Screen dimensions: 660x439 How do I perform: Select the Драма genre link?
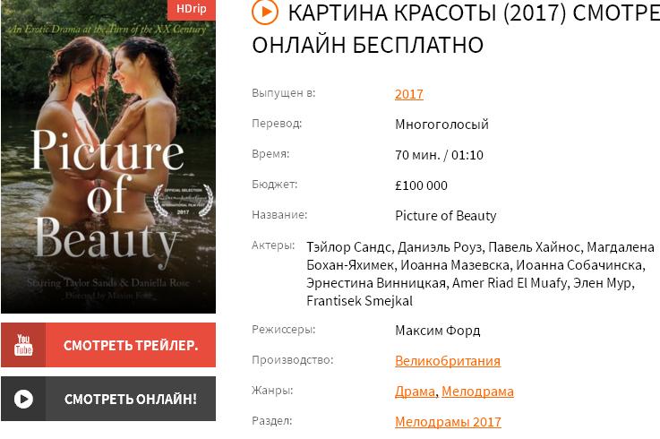click(x=415, y=392)
